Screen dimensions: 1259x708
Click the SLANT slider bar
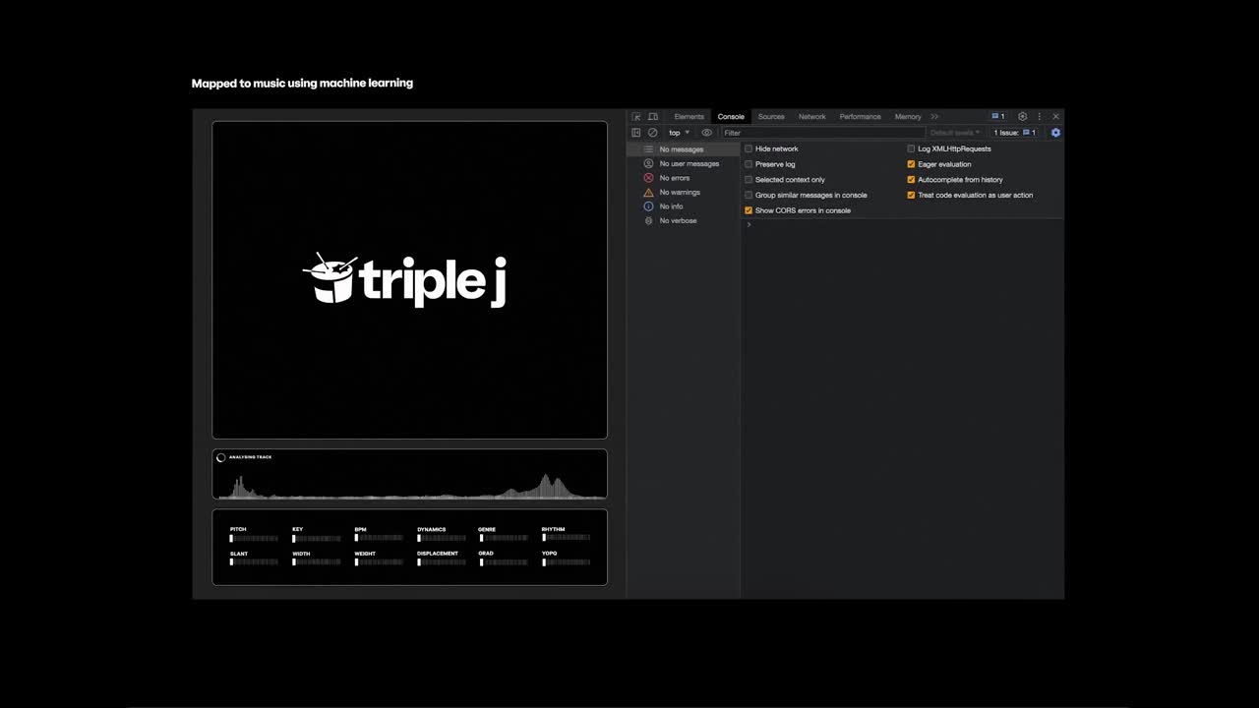coord(254,562)
